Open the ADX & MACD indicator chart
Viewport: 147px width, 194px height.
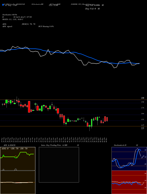click(x=18, y=170)
